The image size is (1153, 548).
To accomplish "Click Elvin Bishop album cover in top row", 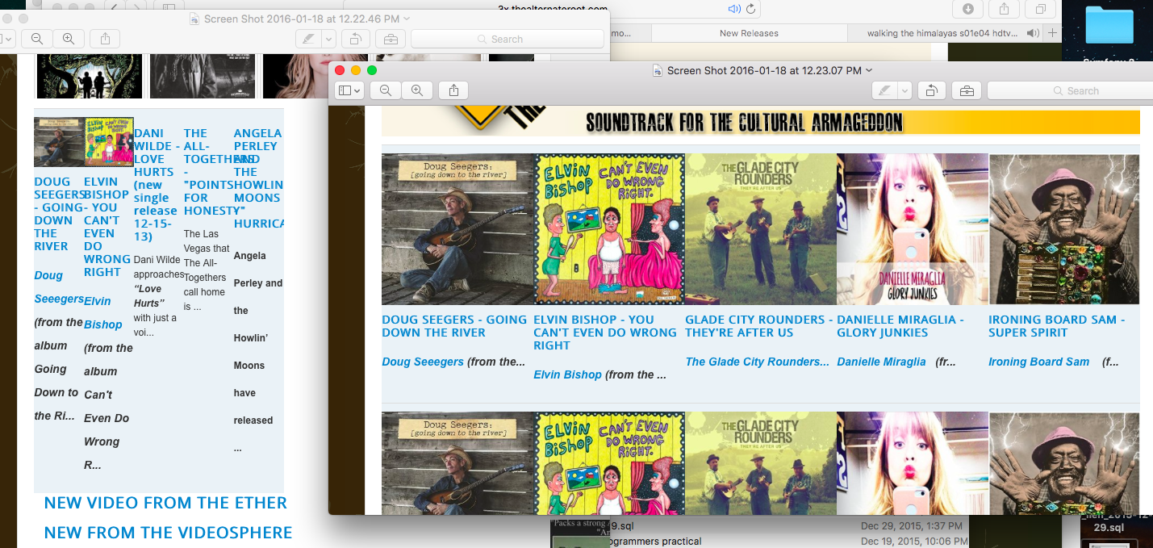I will point(609,229).
